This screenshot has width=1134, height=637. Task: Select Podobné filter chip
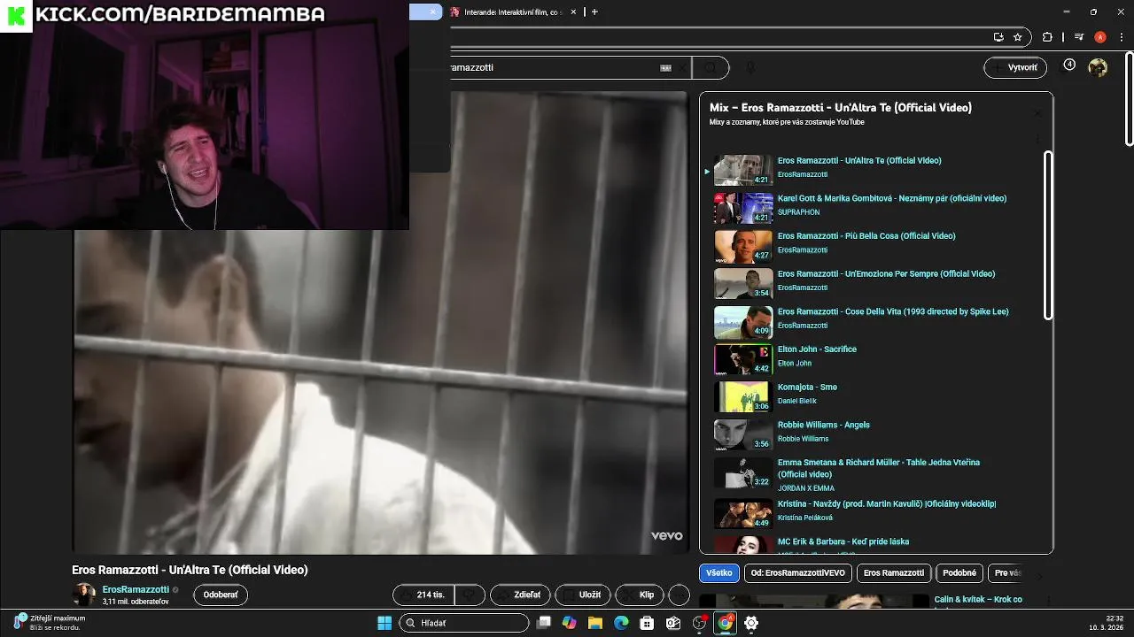[x=959, y=572]
